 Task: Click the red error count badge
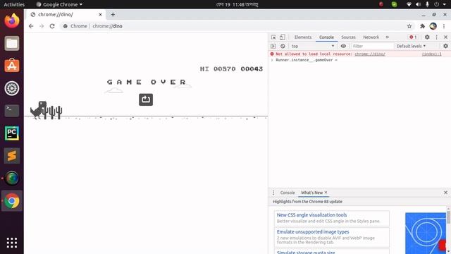(x=413, y=37)
